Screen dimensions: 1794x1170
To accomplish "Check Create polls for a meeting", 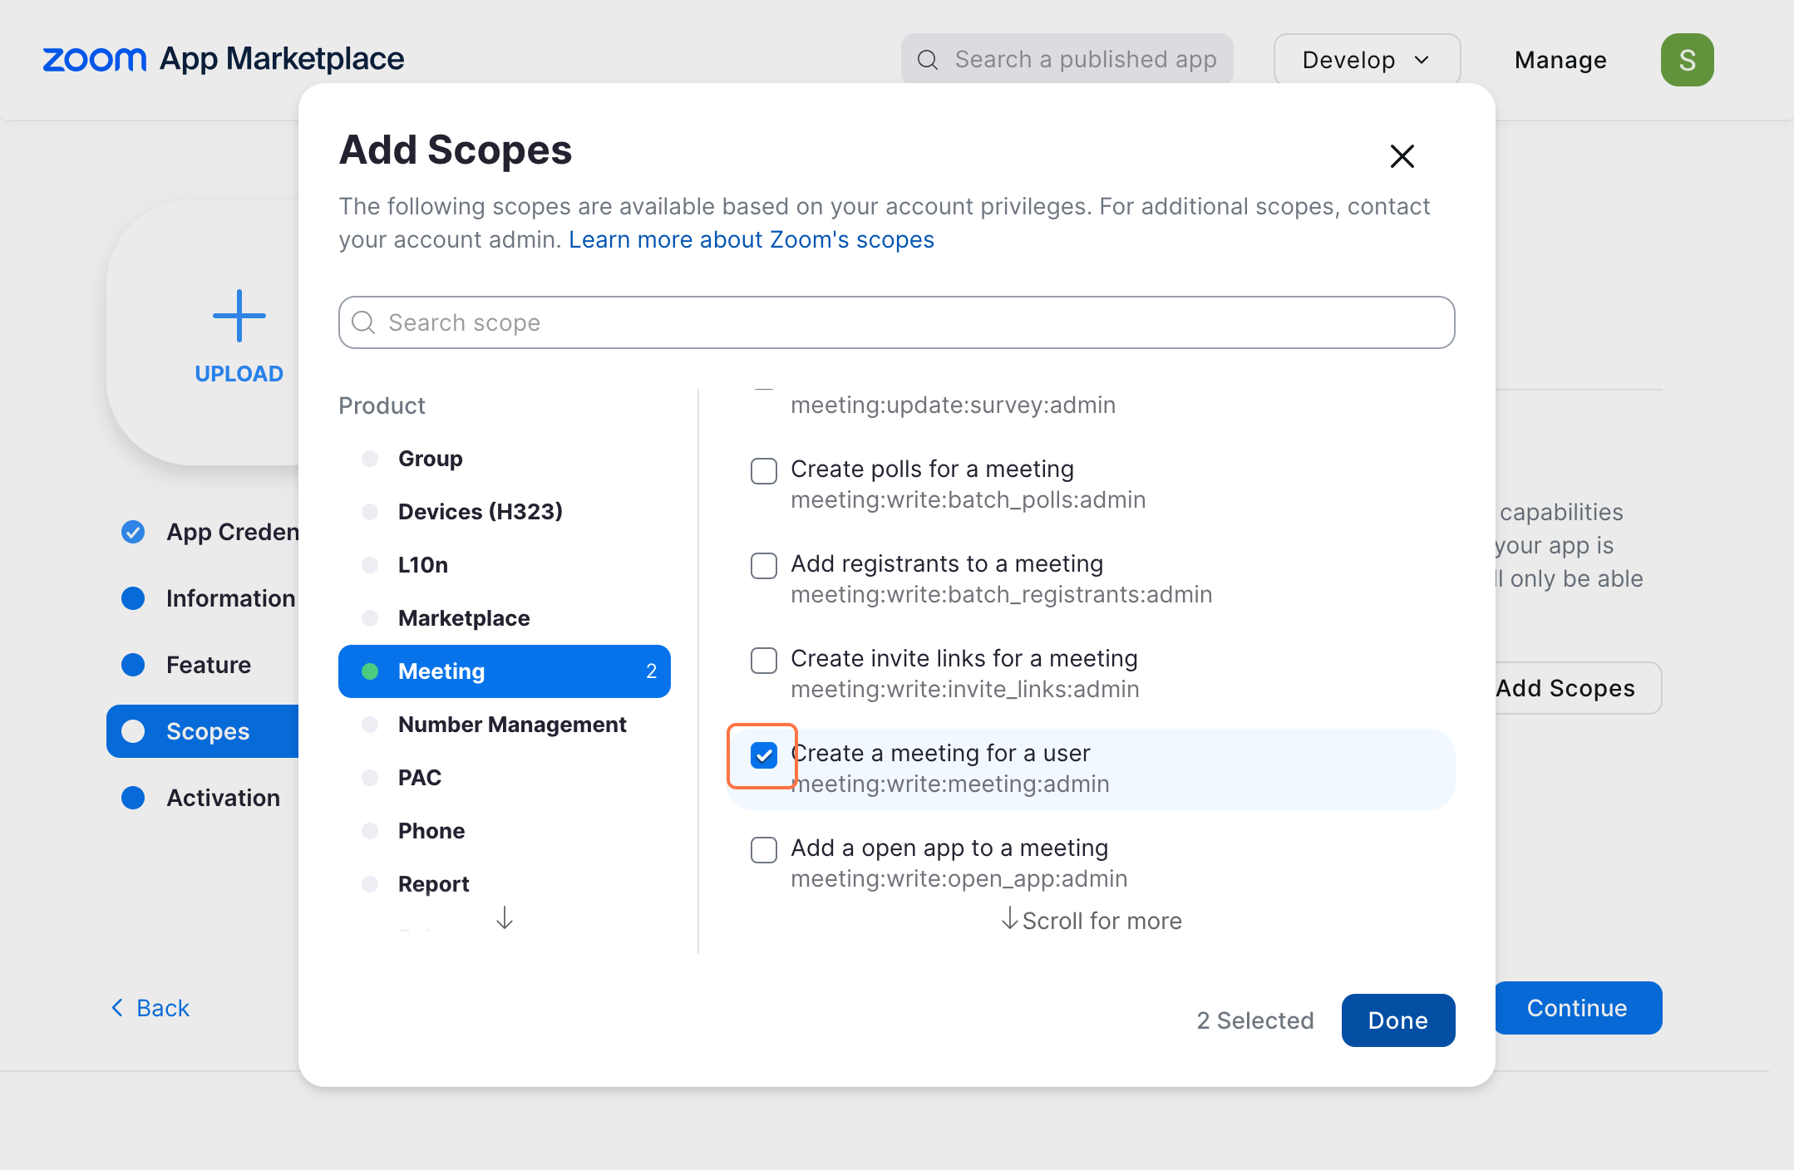I will [x=764, y=470].
